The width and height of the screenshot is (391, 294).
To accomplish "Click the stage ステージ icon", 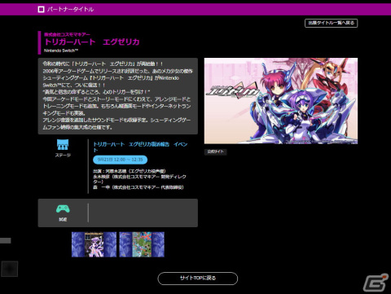I will [63, 145].
